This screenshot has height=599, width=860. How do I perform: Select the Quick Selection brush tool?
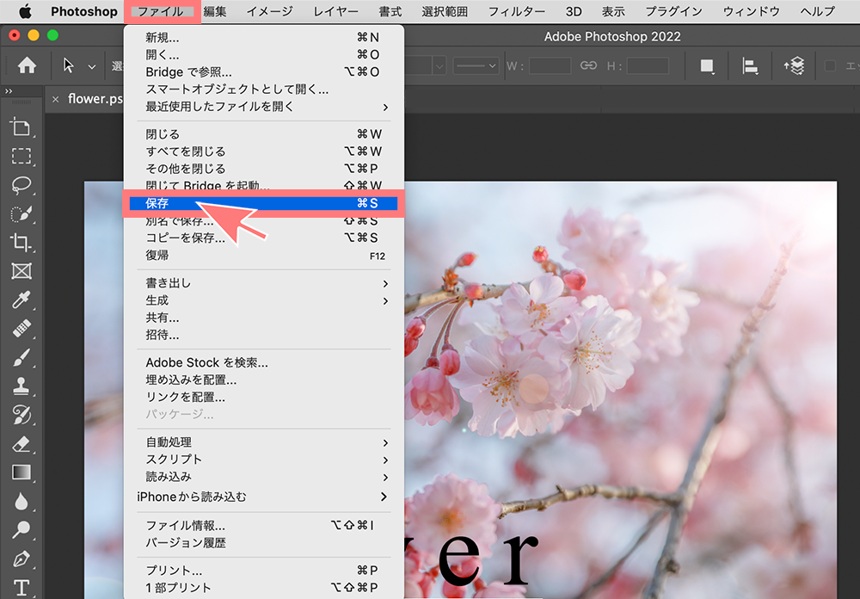(x=21, y=213)
